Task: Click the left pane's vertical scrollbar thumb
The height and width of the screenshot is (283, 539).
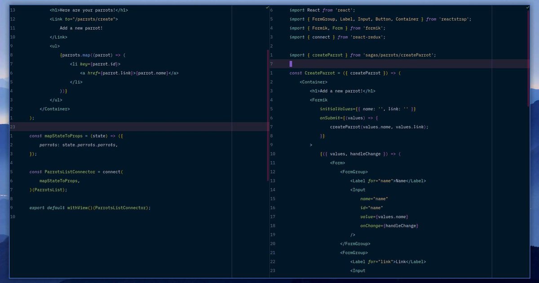Action: (x=268, y=115)
